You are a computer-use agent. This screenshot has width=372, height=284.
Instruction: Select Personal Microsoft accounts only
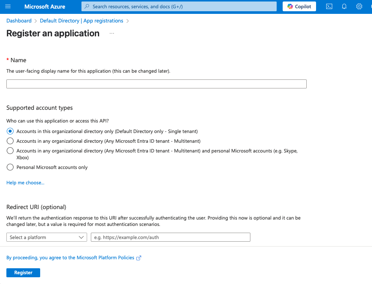click(x=10, y=167)
